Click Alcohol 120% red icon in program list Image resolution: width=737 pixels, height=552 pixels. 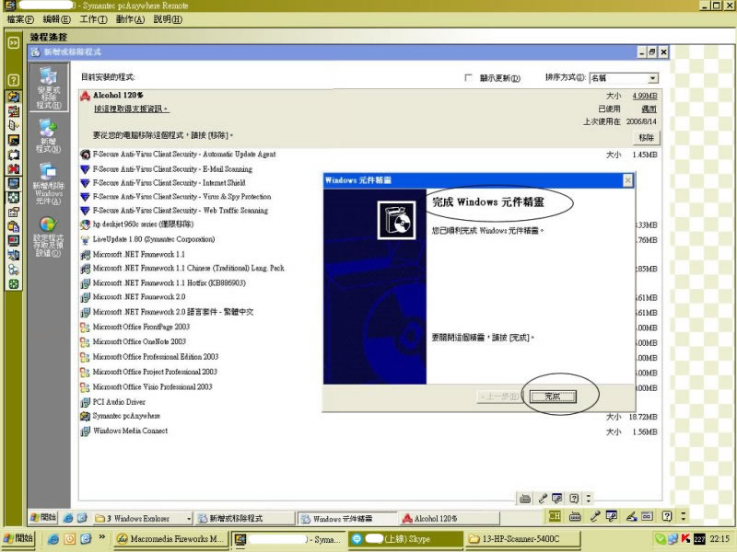click(85, 96)
